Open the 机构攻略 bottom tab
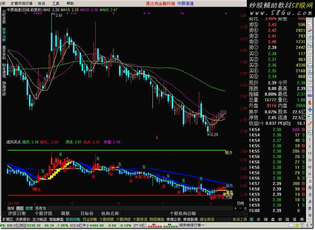The height and width of the screenshot is (230, 315). [73, 219]
